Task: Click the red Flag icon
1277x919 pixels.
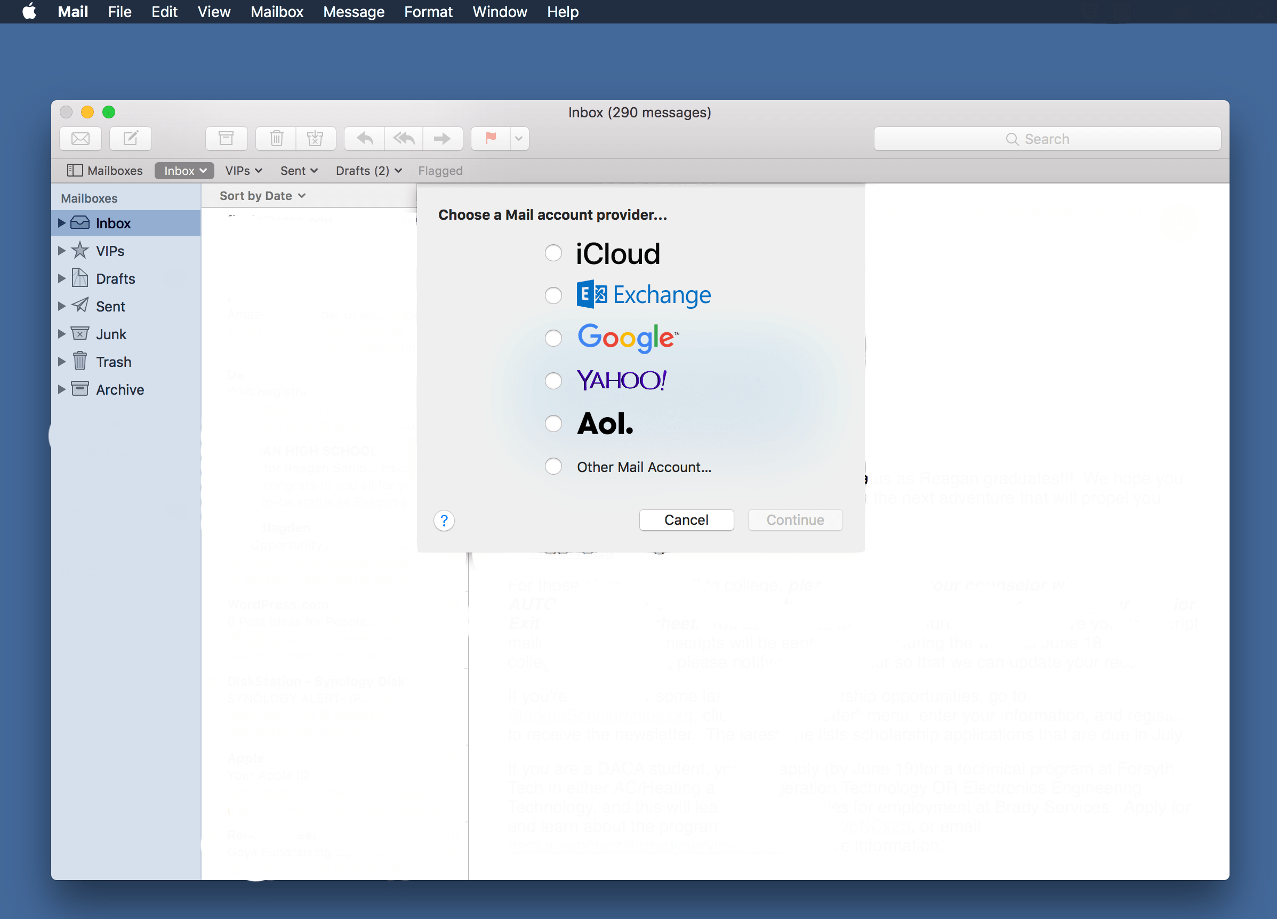Action: (491, 139)
